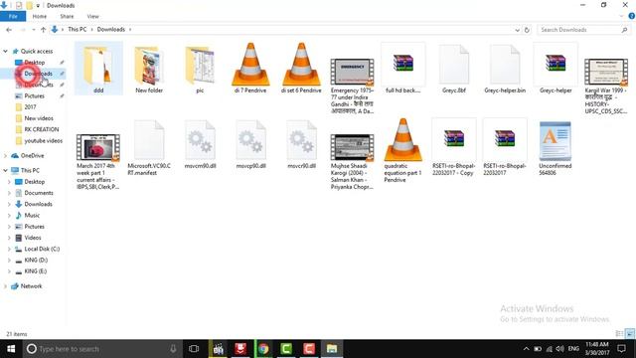Select the Unconfirmed 564806 file
Viewport: 636px width, 358px height.
[556, 148]
